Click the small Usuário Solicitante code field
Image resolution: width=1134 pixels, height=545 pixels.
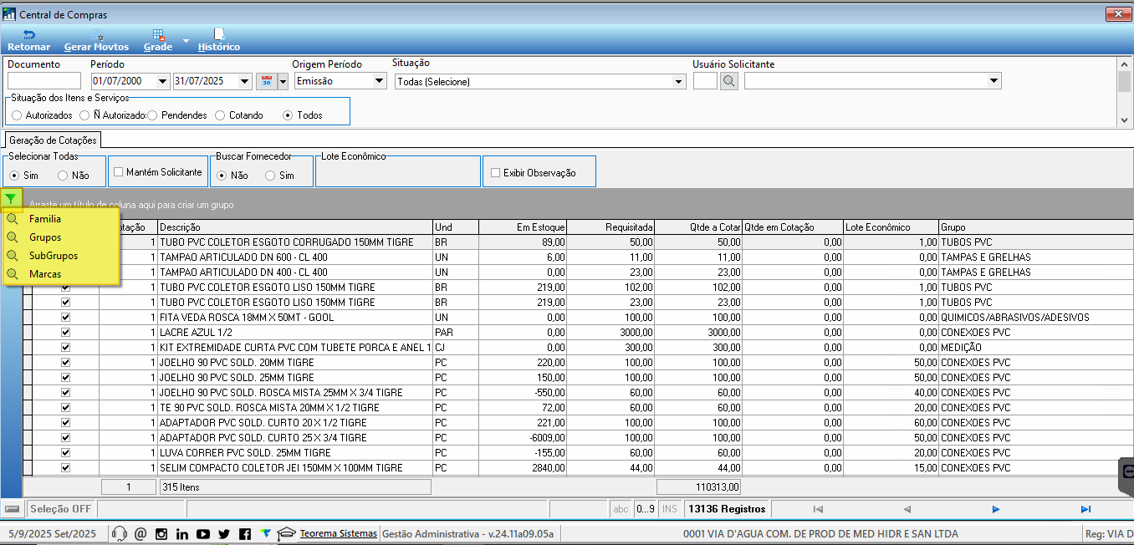[705, 81]
